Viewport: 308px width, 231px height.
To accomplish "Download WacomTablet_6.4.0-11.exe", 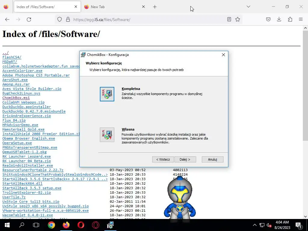I will [x=27, y=215].
